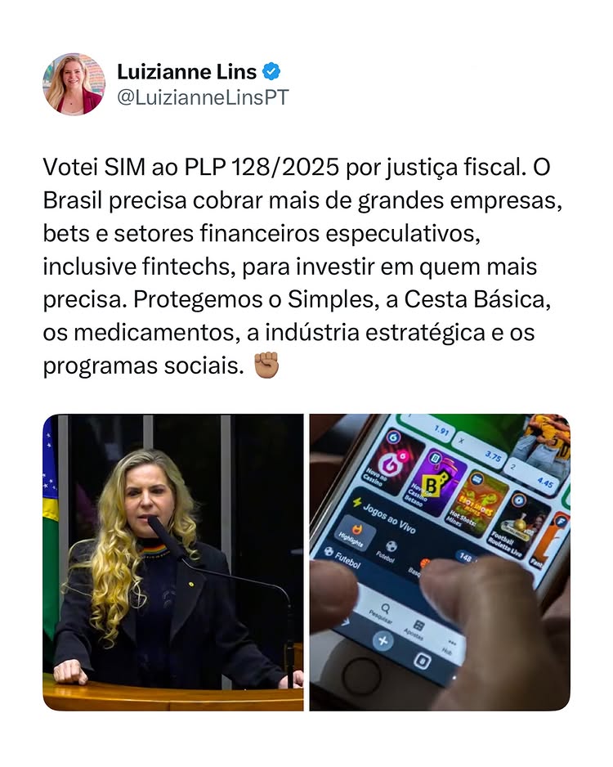613x767 pixels.
Task: Open the betting app phone photo
Action: (x=440, y=563)
